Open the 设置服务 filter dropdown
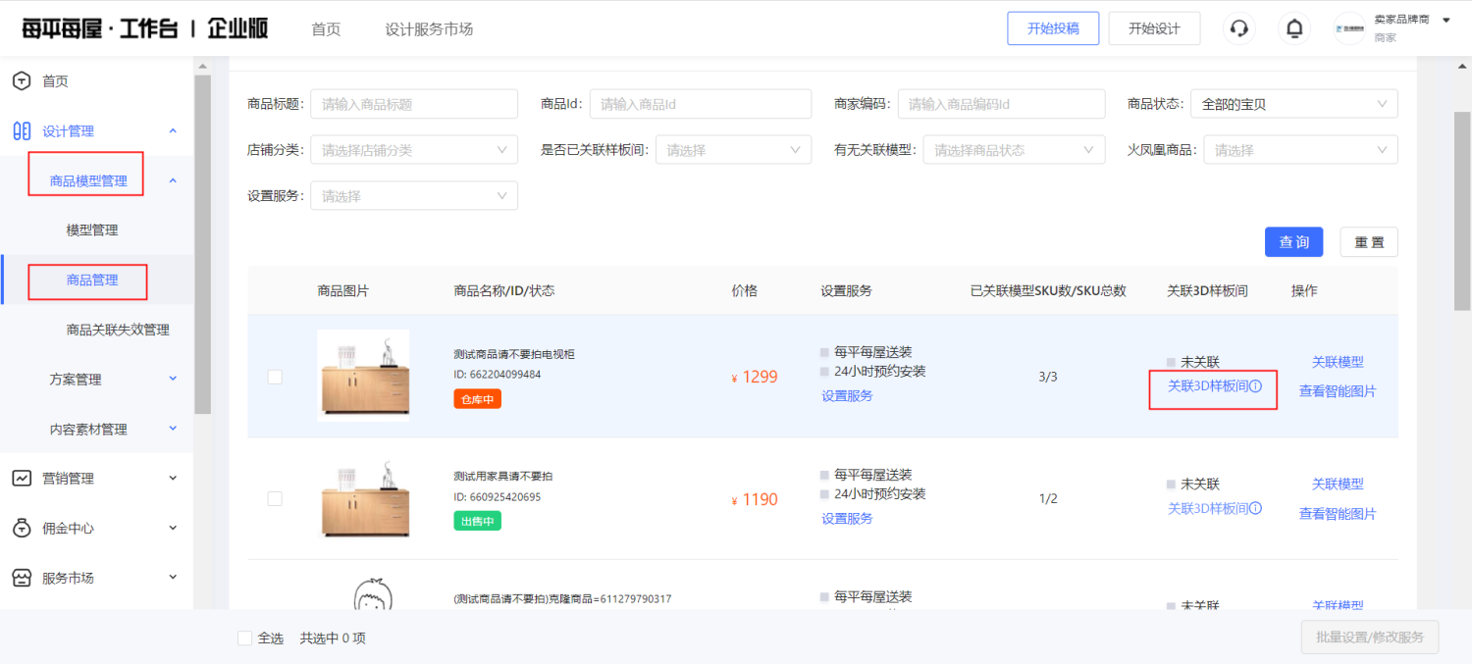This screenshot has height=664, width=1472. coord(414,196)
